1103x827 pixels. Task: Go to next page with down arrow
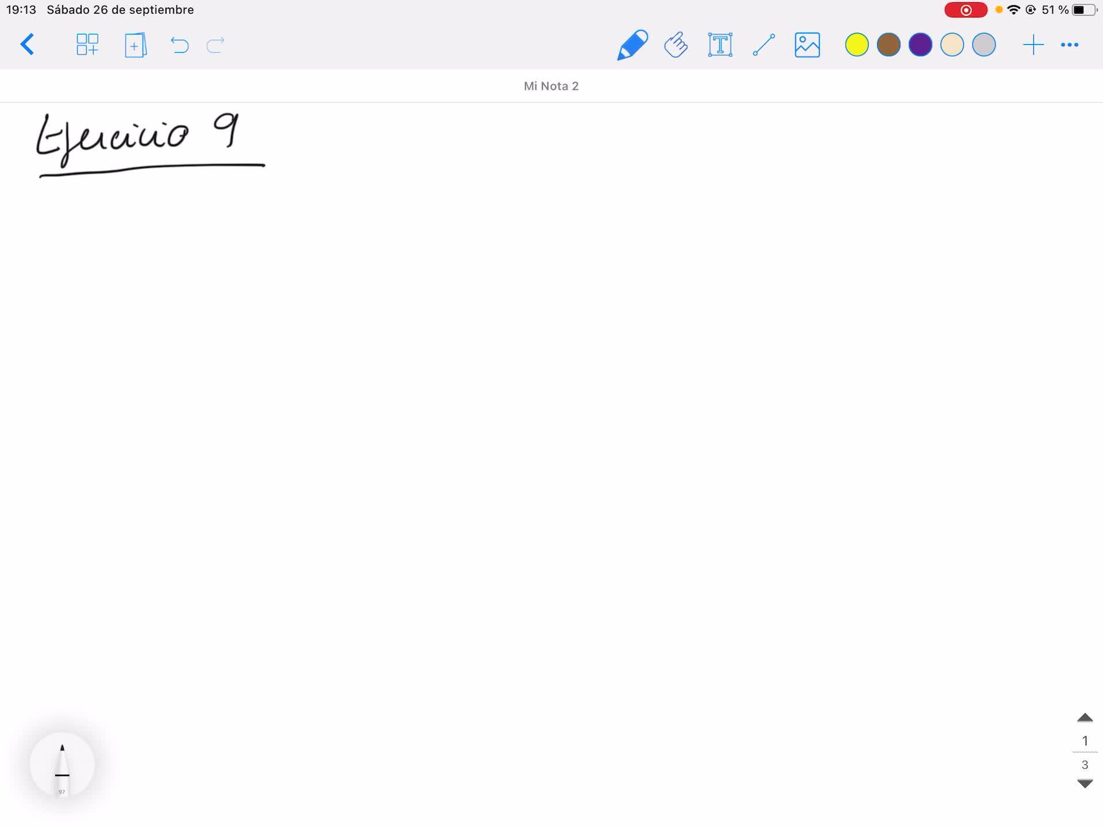tap(1085, 784)
